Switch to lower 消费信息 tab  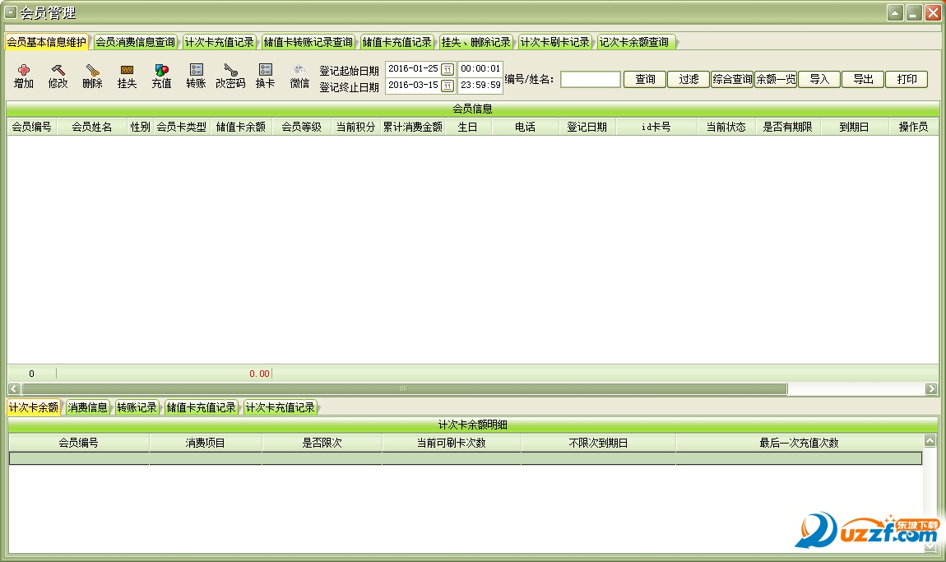pyautogui.click(x=87, y=407)
